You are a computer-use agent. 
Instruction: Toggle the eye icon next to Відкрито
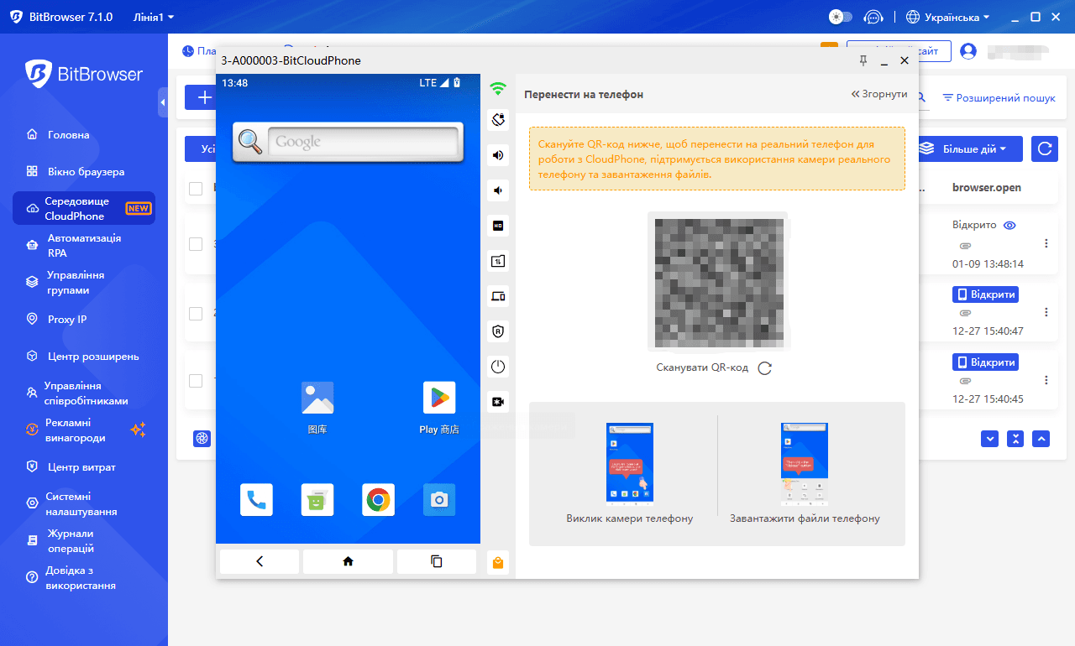click(1009, 226)
